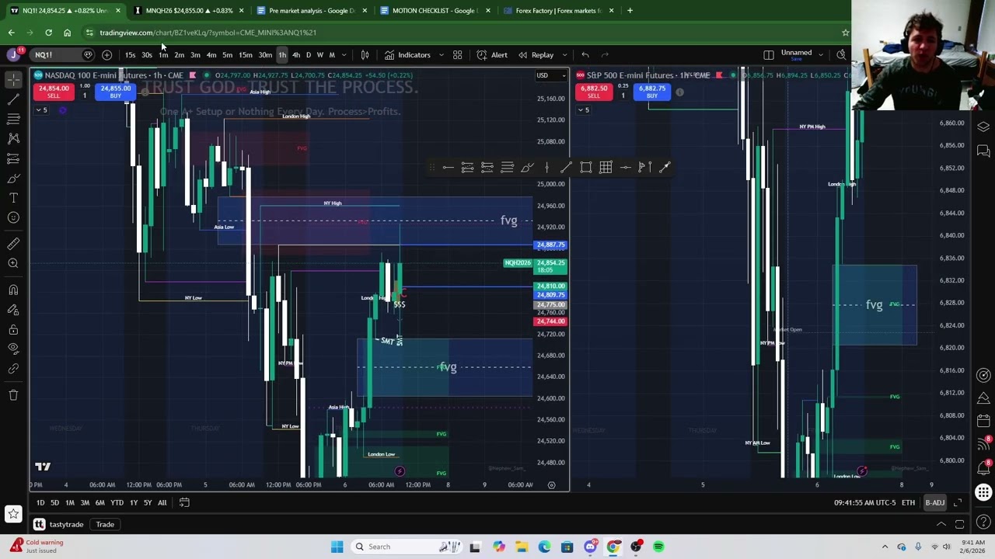Activate the Zoom In magnifier tool
Viewport: 995px width, 559px height.
(13, 263)
